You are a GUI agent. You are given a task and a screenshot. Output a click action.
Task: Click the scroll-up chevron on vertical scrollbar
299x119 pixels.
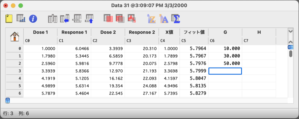tap(290, 42)
